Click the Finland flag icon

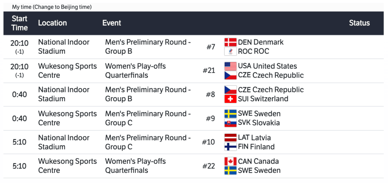click(x=230, y=147)
